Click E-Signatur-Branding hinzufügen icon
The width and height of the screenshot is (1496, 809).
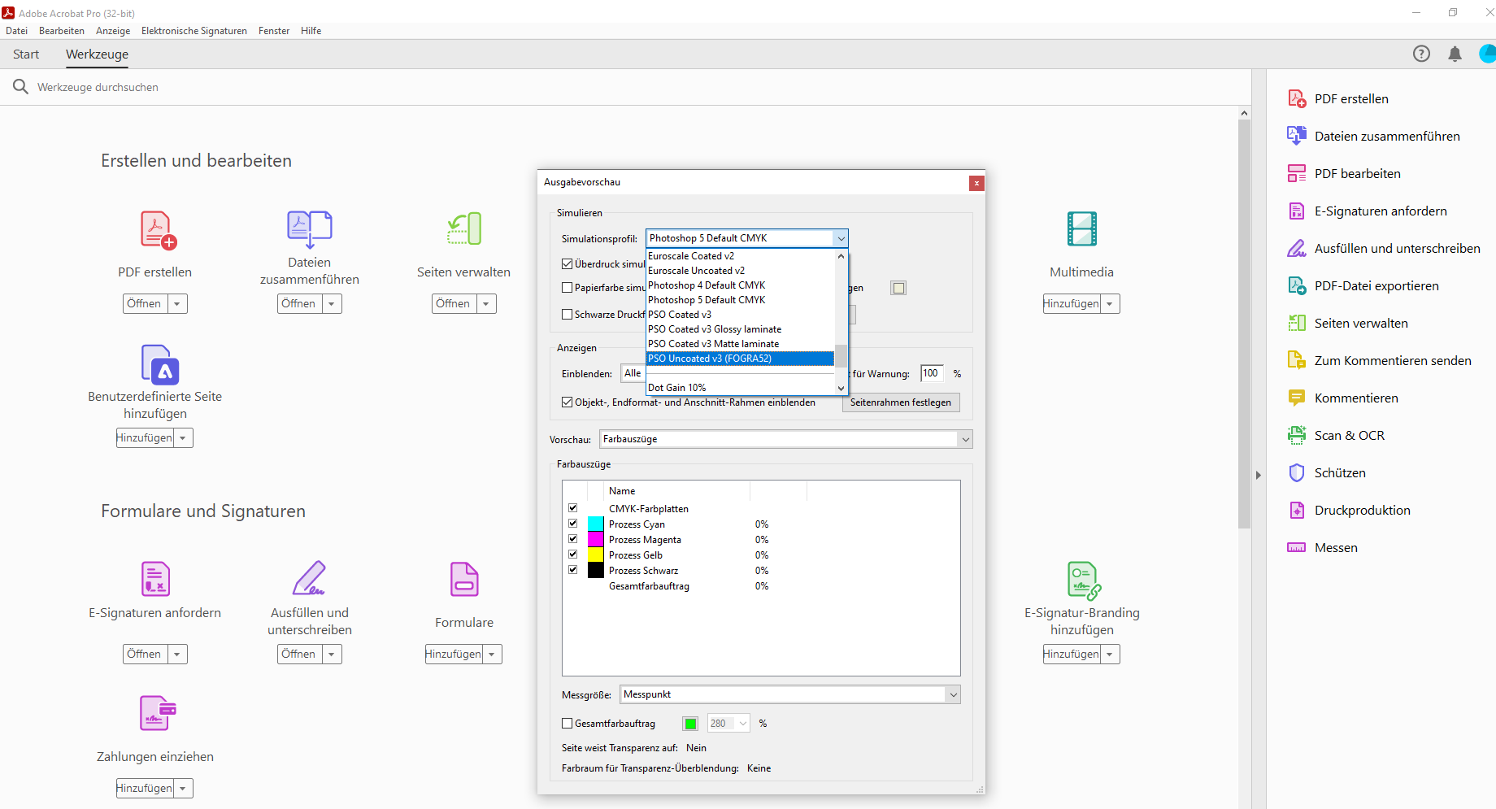(x=1084, y=581)
